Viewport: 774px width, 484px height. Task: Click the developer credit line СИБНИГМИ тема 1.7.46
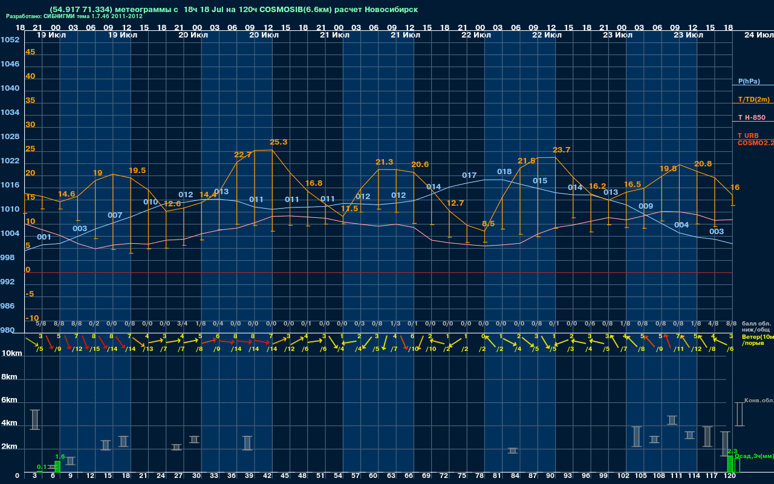pyautogui.click(x=74, y=16)
